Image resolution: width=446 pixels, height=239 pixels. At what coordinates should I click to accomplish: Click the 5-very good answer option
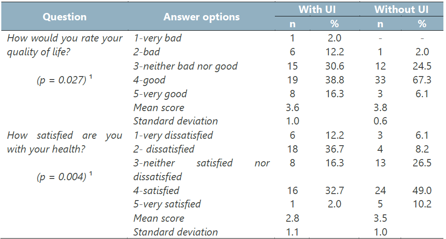160,94
